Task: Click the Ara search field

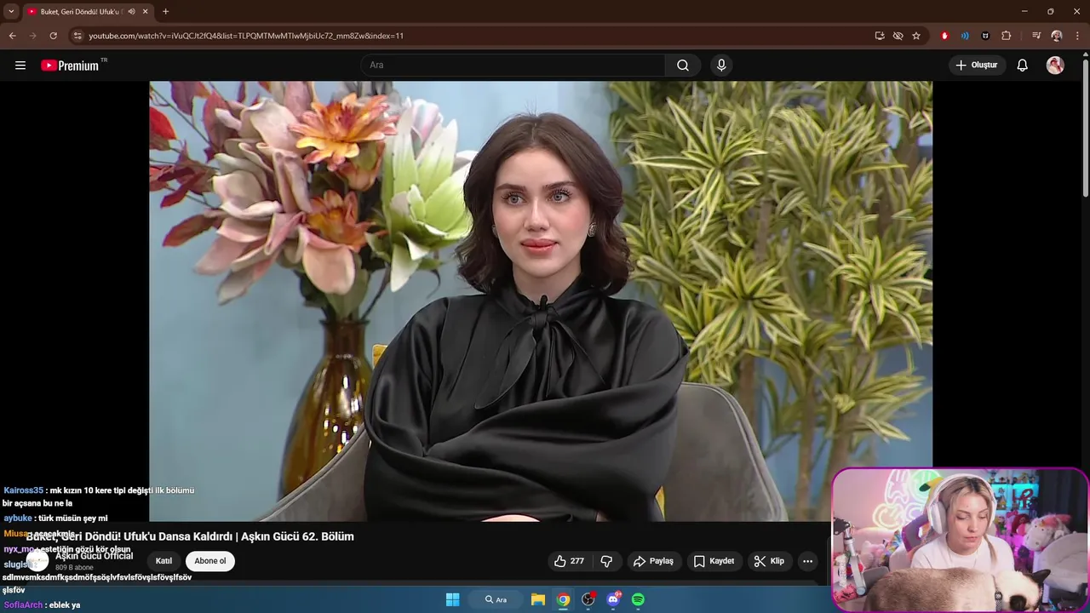Action: tap(513, 66)
